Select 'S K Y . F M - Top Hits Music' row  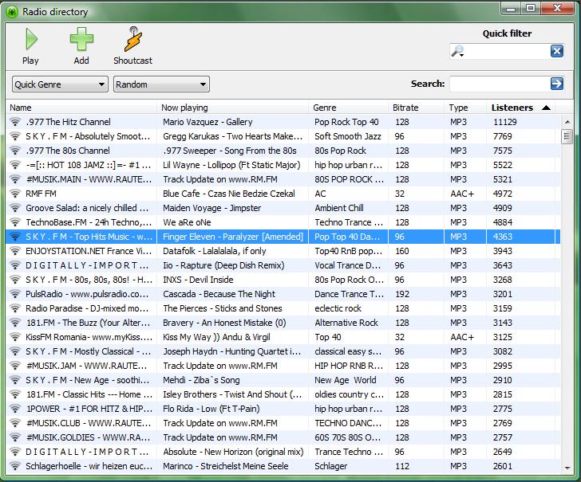[x=283, y=237]
